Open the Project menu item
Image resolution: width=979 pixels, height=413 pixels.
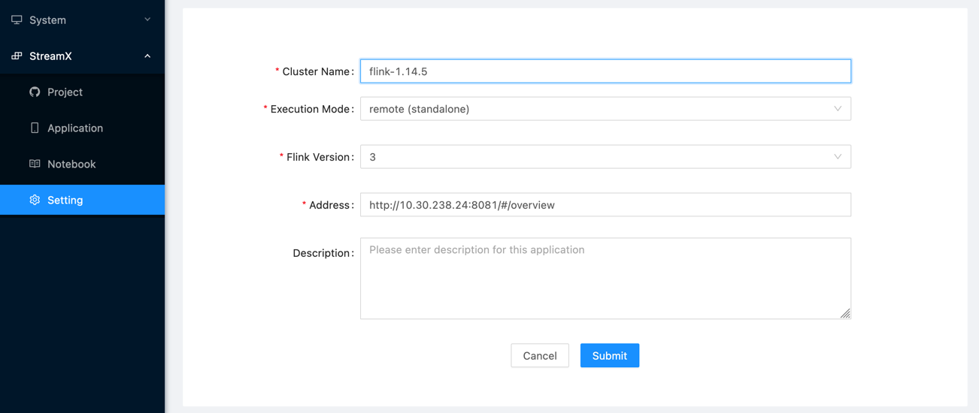pos(65,92)
